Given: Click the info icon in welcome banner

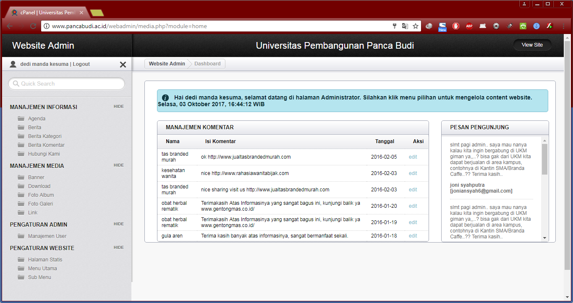Looking at the screenshot, I should [x=165, y=98].
